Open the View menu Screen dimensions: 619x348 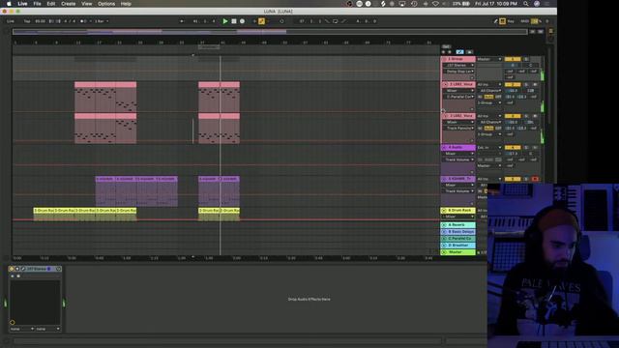[86, 4]
